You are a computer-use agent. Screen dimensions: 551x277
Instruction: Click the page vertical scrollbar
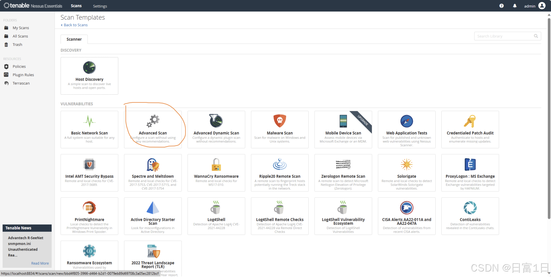point(549,118)
